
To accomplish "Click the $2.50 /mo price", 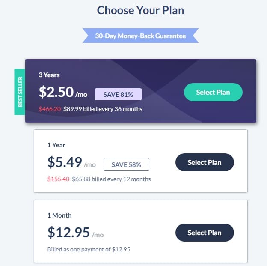I will coord(63,92).
